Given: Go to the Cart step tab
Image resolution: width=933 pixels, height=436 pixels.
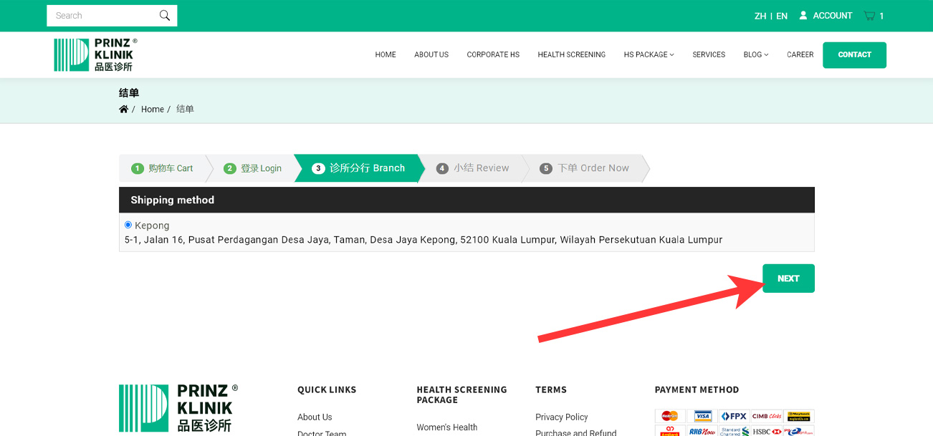Looking at the screenshot, I should [x=163, y=168].
